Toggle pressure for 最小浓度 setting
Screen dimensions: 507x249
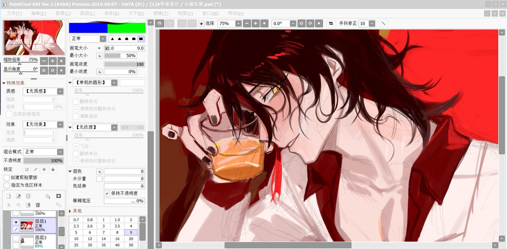[x=99, y=72]
